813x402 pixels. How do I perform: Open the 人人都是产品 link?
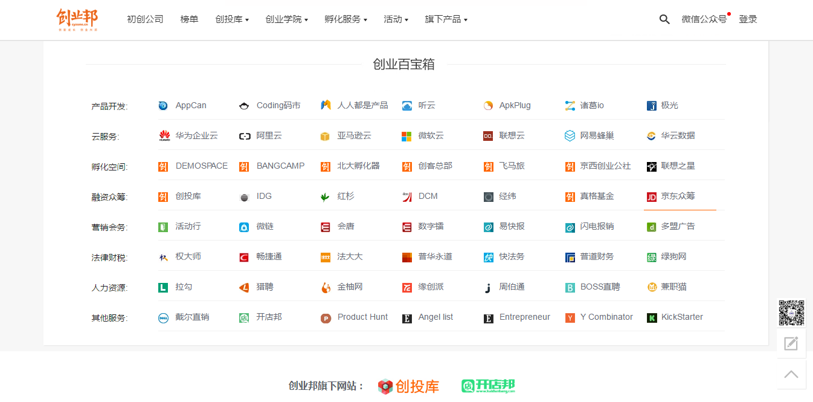(362, 105)
